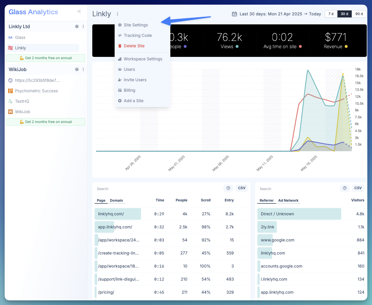Image resolution: width=372 pixels, height=305 pixels.
Task: Choose Invite Users from the menu
Action: pos(142,80)
